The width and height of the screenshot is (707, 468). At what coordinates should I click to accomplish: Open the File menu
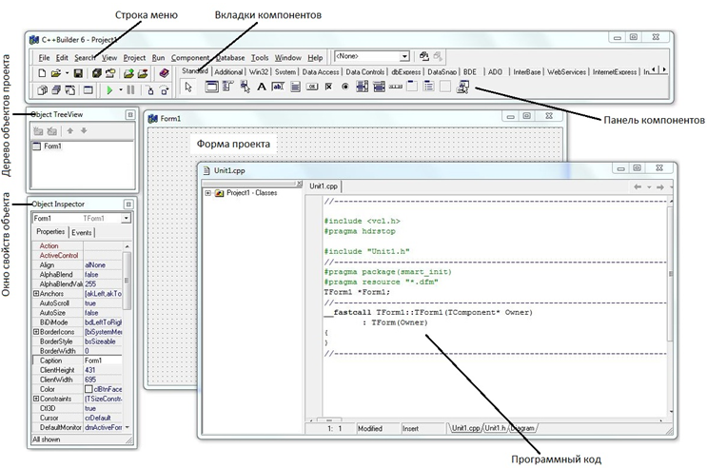(x=44, y=58)
